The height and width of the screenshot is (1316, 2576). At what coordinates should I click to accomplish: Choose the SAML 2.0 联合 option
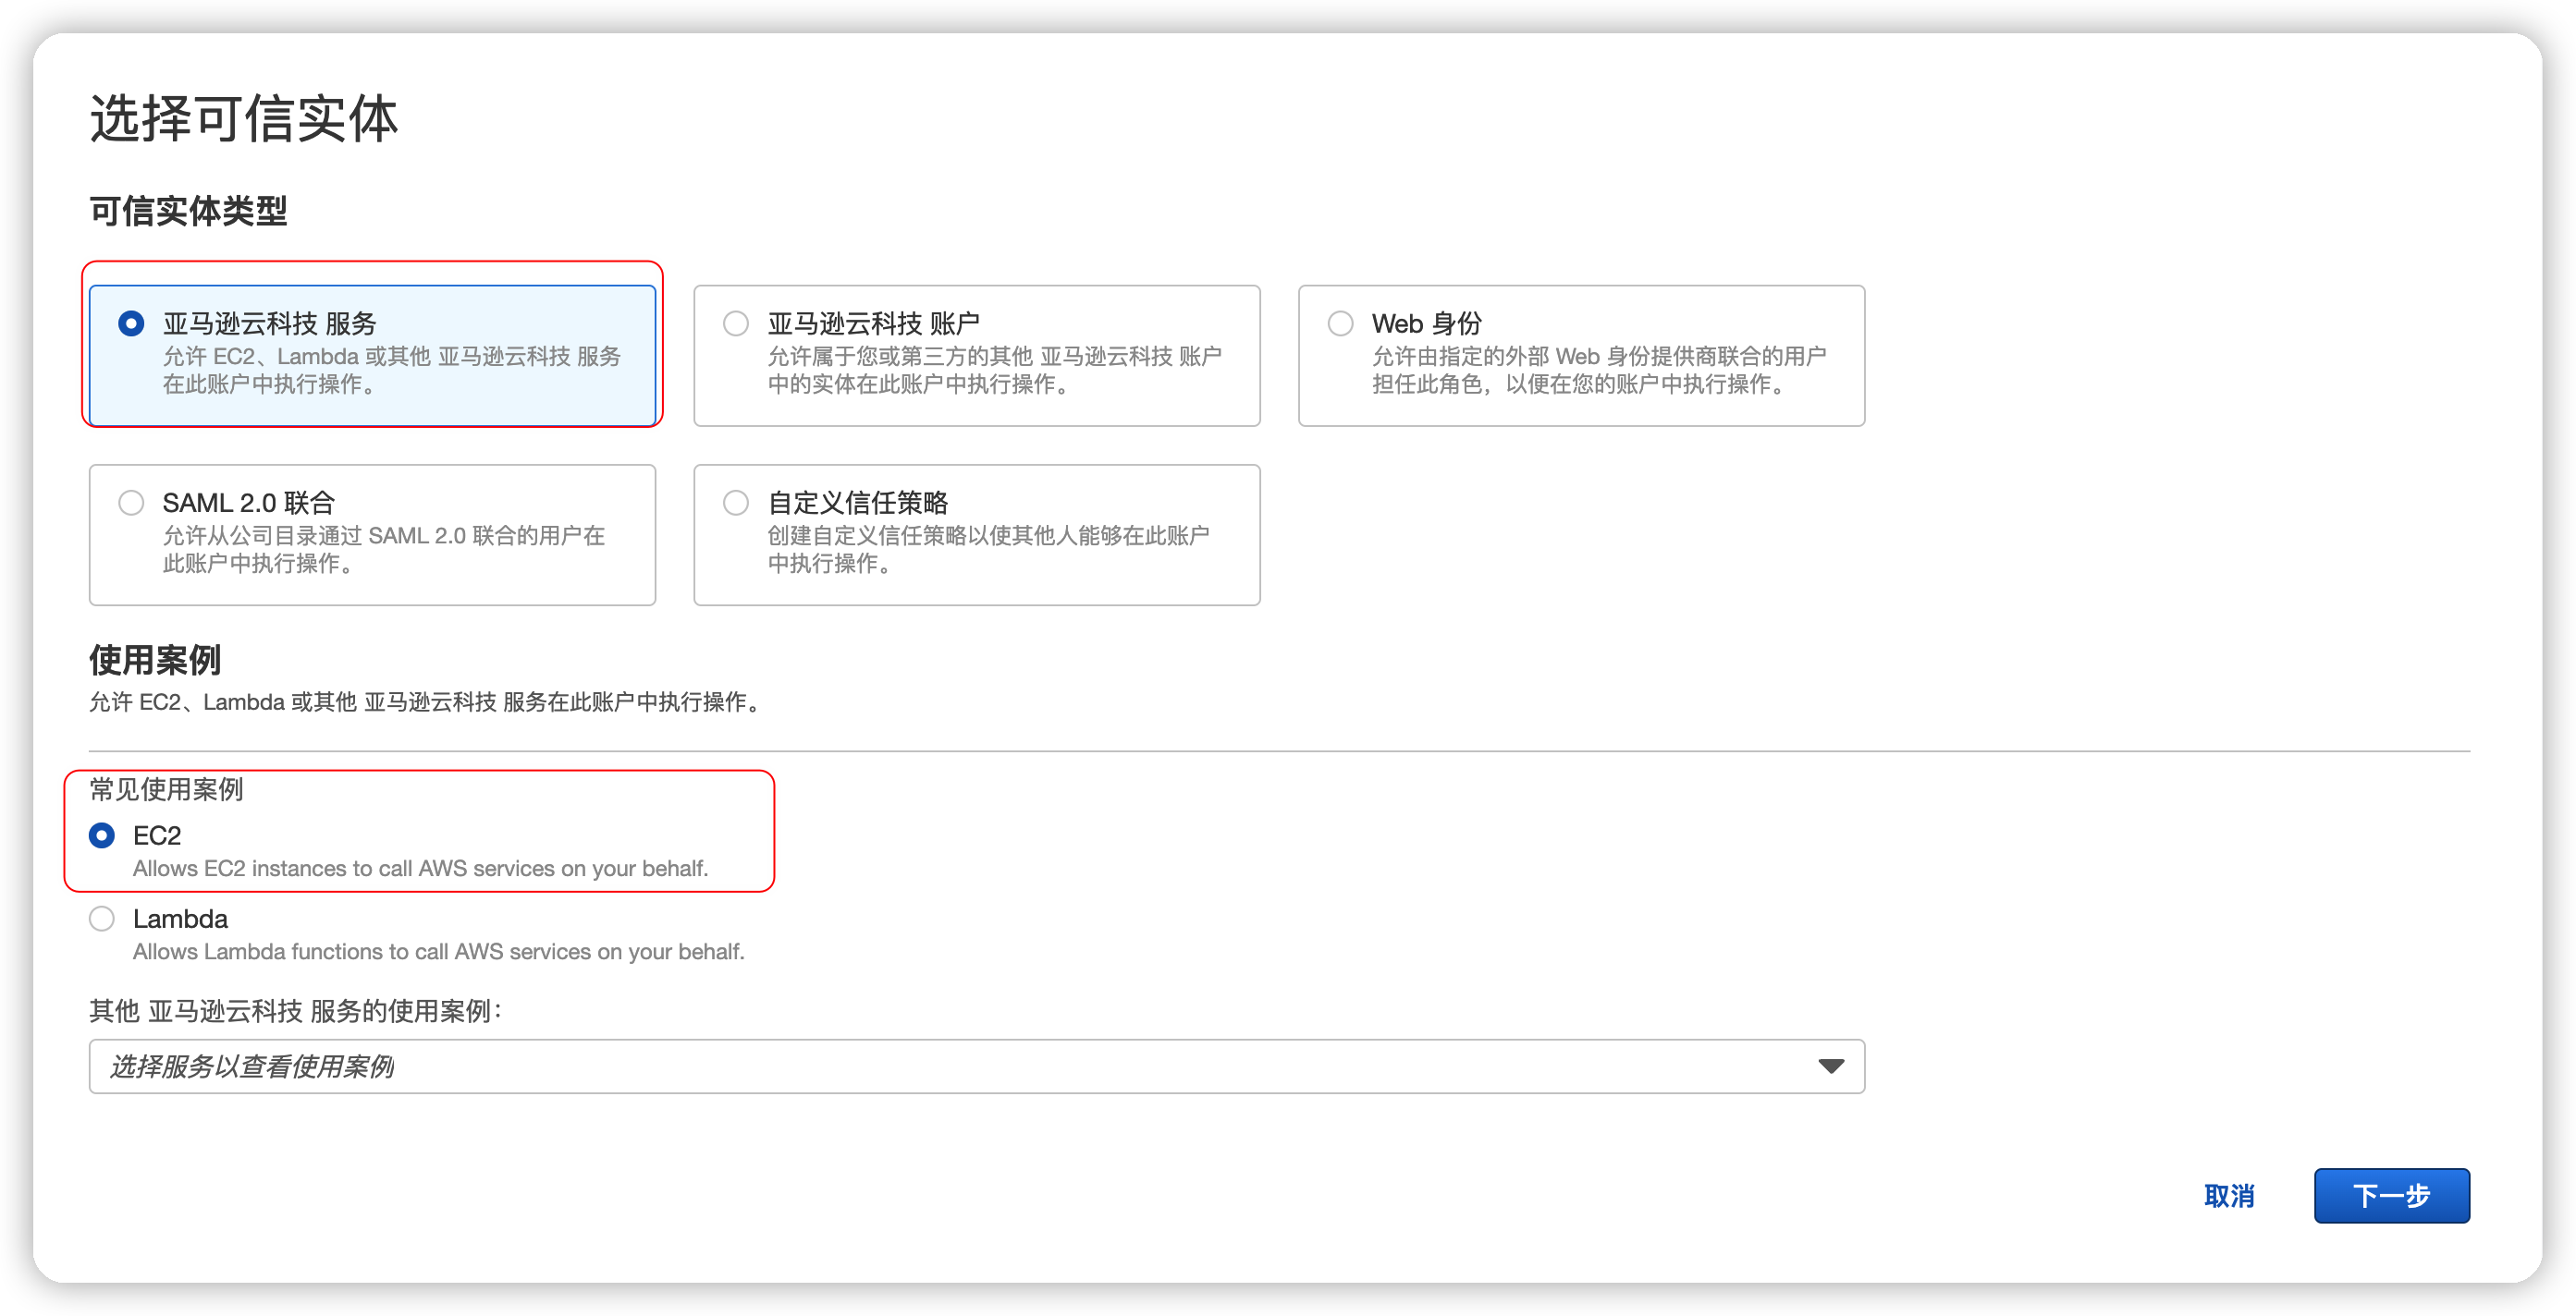[x=131, y=503]
